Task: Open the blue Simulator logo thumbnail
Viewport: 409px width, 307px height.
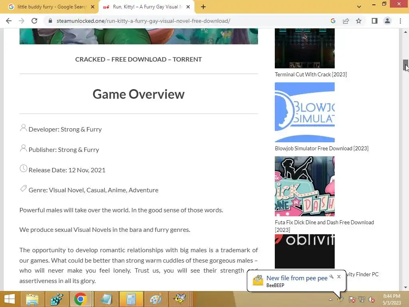Action: click(x=305, y=112)
